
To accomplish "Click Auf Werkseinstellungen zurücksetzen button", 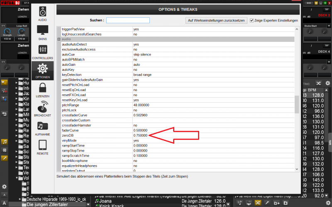I will click(x=216, y=20).
